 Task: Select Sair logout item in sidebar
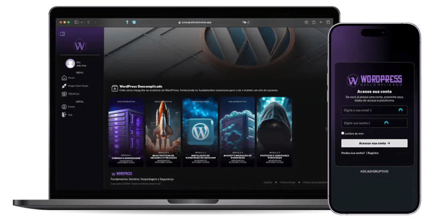tap(67, 115)
